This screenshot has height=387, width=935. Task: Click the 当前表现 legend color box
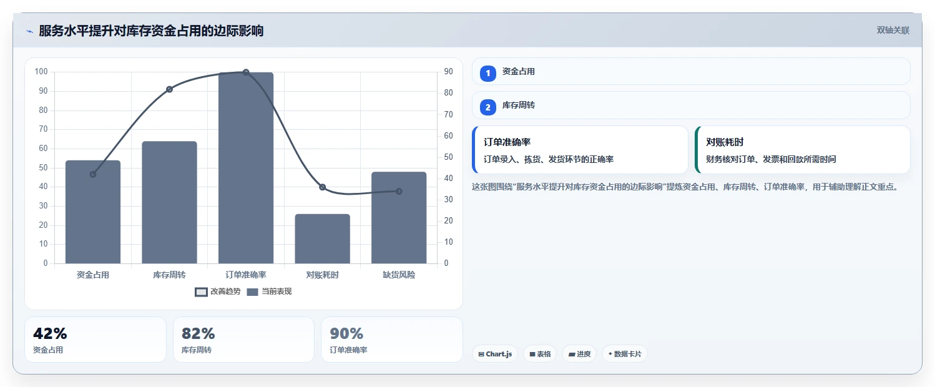coord(252,292)
